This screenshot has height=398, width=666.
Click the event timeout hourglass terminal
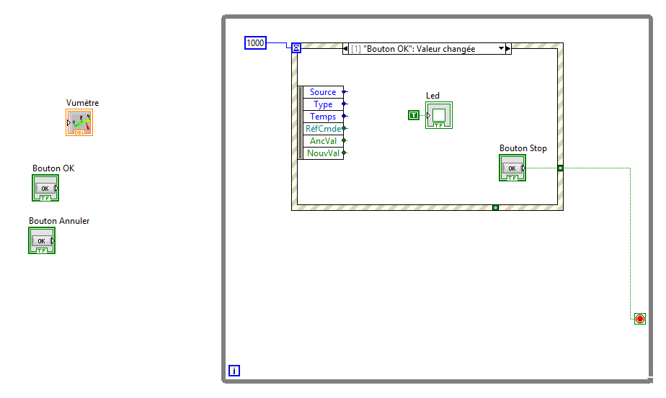(x=296, y=48)
